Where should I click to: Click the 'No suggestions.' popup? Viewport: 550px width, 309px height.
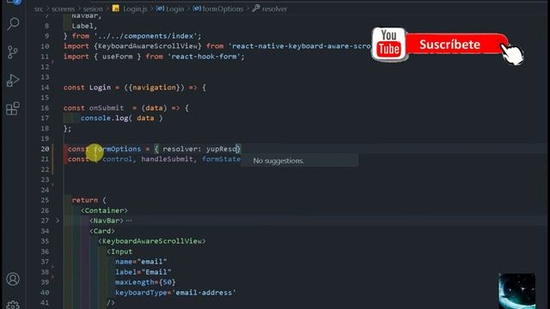300,161
